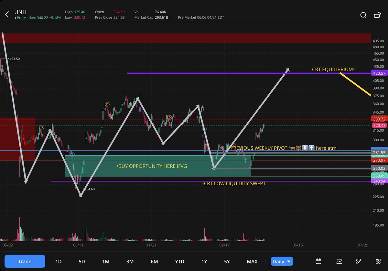Screen dimensions: 388x271
Task: Show the MAX chart range
Action: tap(252, 261)
